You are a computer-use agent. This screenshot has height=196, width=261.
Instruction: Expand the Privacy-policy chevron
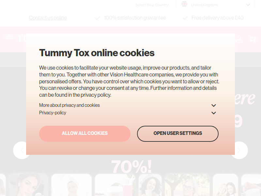(214, 113)
